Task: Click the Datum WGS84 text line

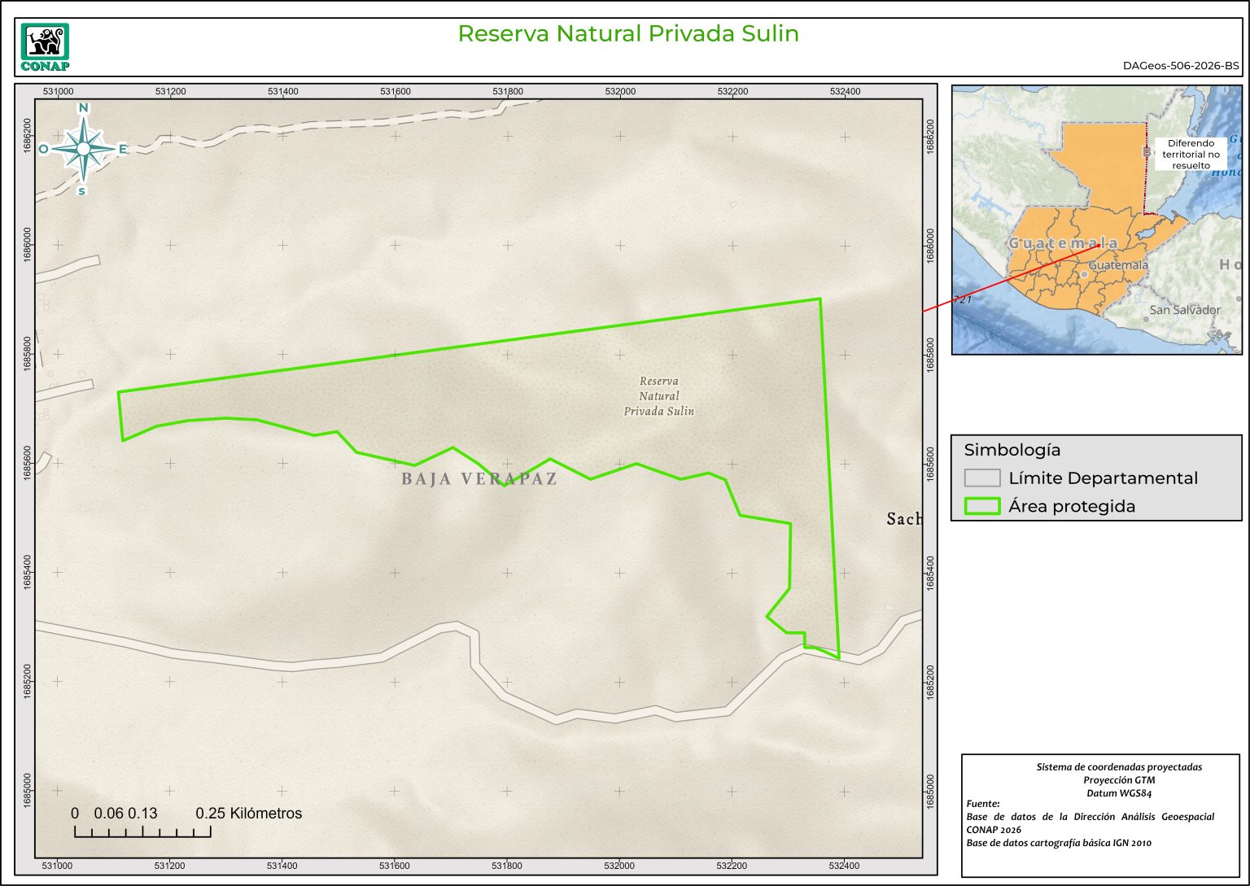Action: [1119, 793]
